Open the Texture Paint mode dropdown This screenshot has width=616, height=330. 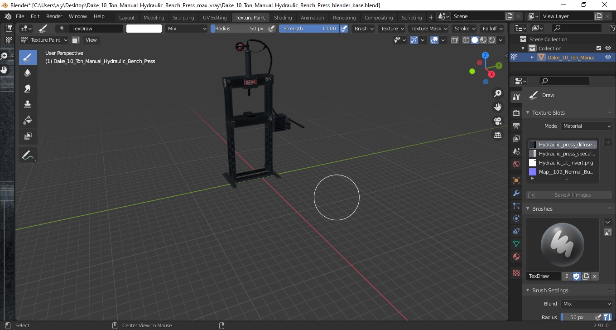[x=44, y=40]
